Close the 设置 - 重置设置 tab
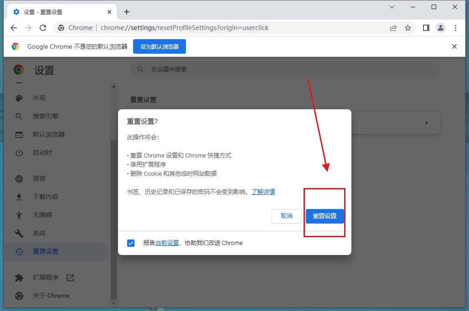The width and height of the screenshot is (469, 311). click(x=109, y=12)
